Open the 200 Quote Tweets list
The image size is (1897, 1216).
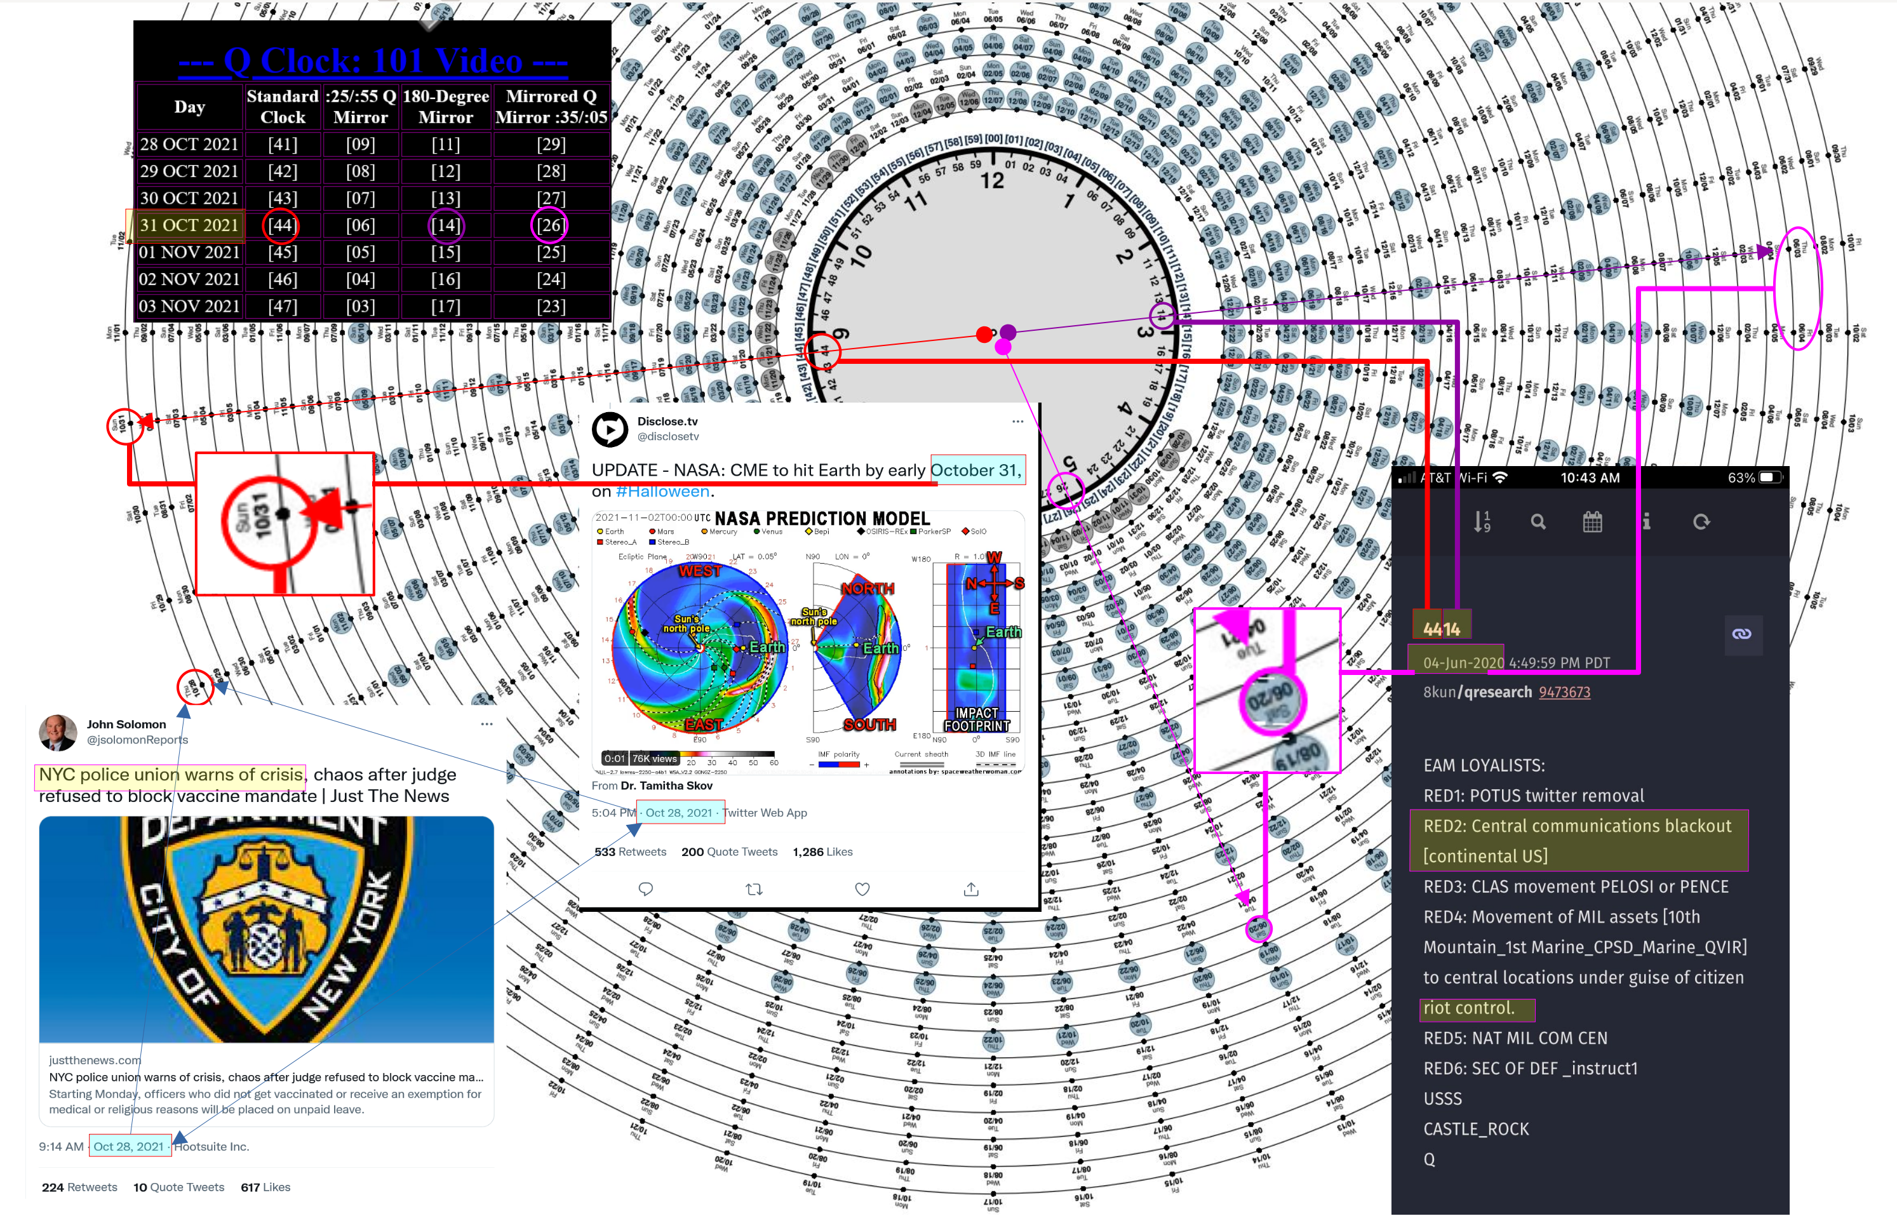tap(730, 852)
